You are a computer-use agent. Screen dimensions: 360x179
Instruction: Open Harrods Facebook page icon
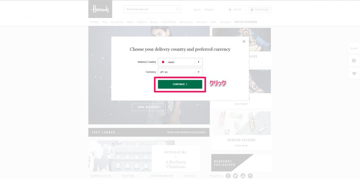pos(228,176)
